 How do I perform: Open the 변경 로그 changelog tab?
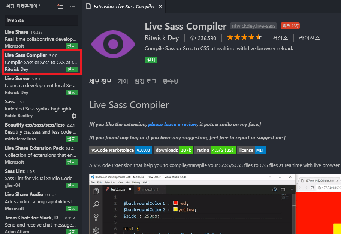tap(145, 82)
